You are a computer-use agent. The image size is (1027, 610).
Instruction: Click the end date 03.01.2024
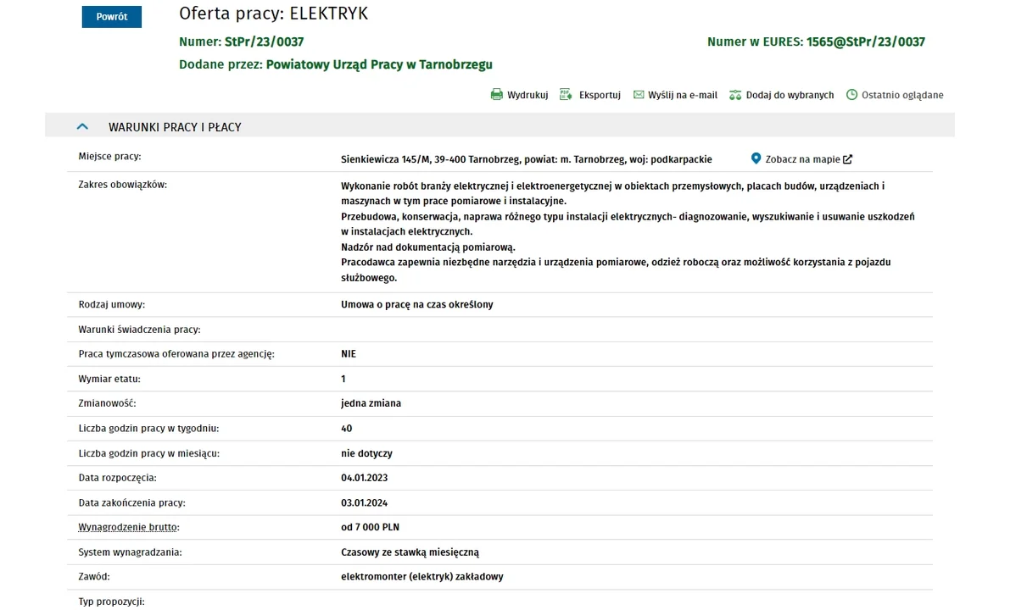point(365,502)
